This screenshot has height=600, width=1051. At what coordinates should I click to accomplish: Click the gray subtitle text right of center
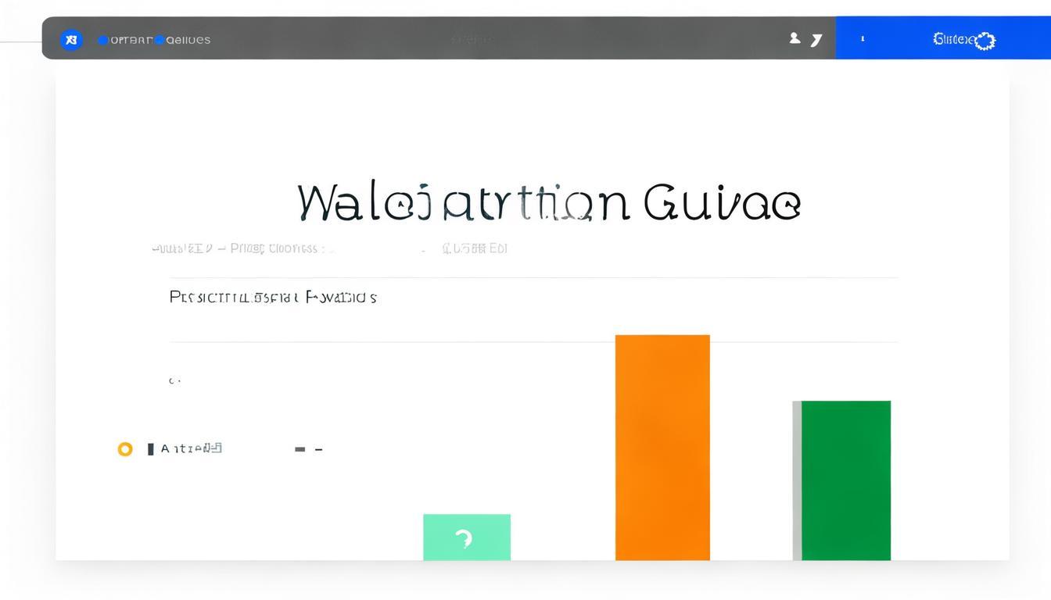coord(475,249)
